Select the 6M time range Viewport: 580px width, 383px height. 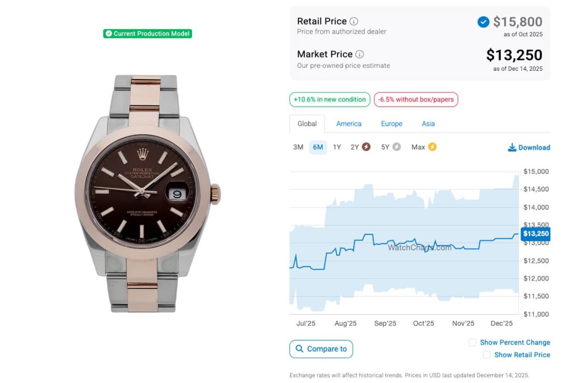(x=318, y=147)
